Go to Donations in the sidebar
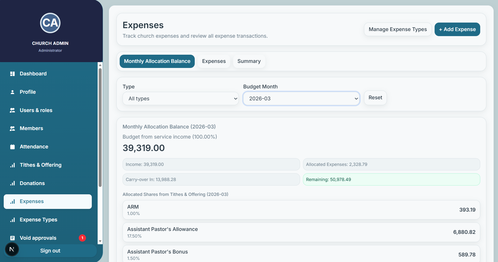The width and height of the screenshot is (498, 262). [x=32, y=183]
